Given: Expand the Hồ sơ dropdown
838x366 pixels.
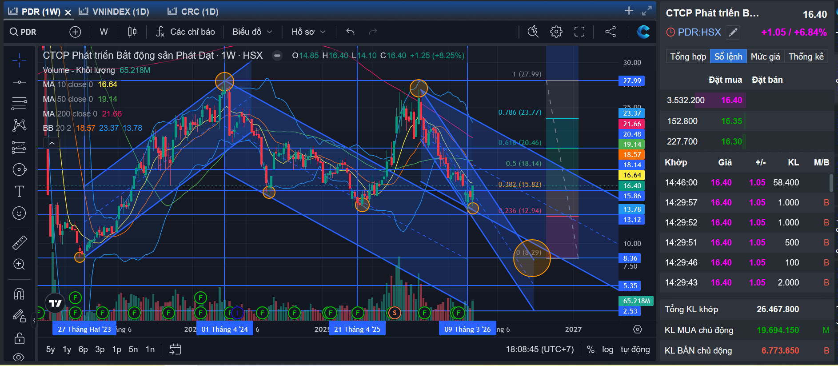Looking at the screenshot, I should tap(308, 32).
